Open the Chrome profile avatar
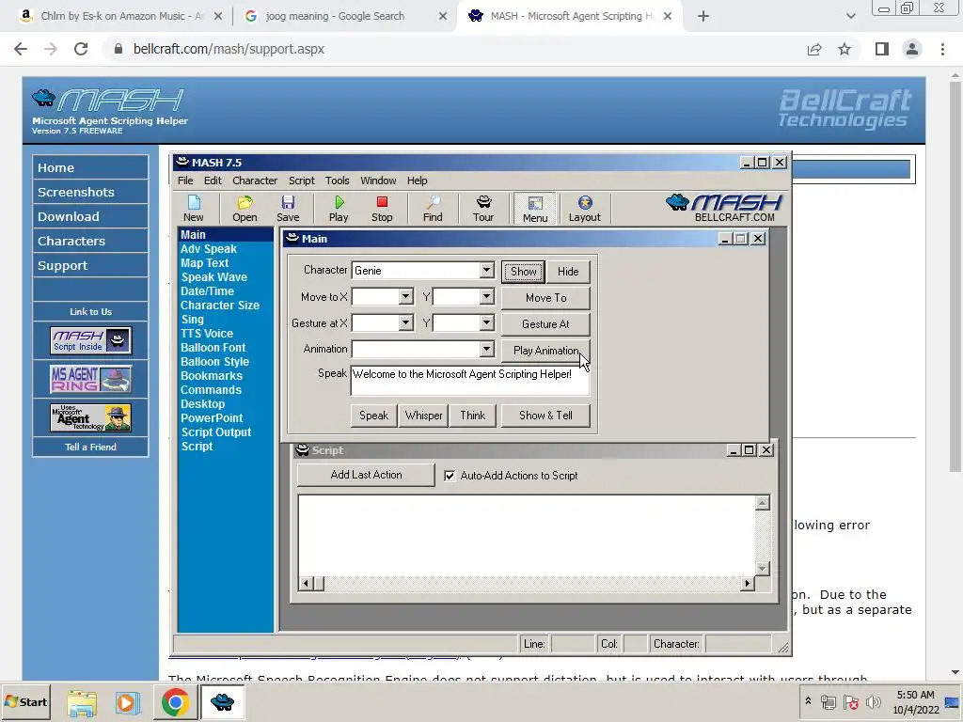The height and width of the screenshot is (722, 963). 912,49
